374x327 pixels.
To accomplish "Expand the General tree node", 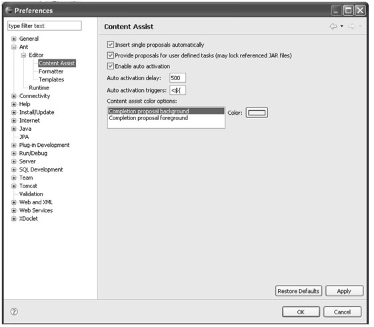I will click(14, 39).
